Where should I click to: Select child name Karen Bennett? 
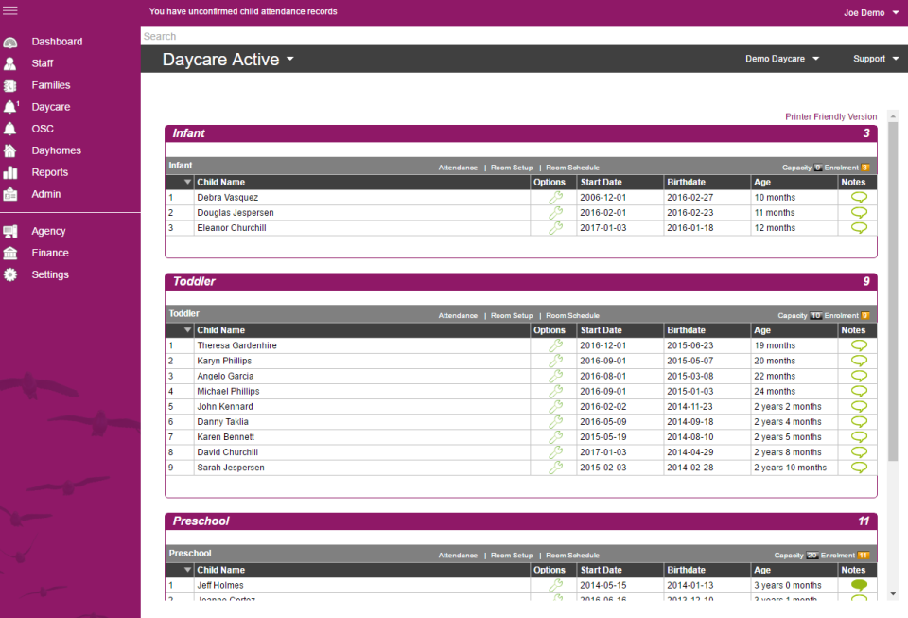(x=225, y=437)
